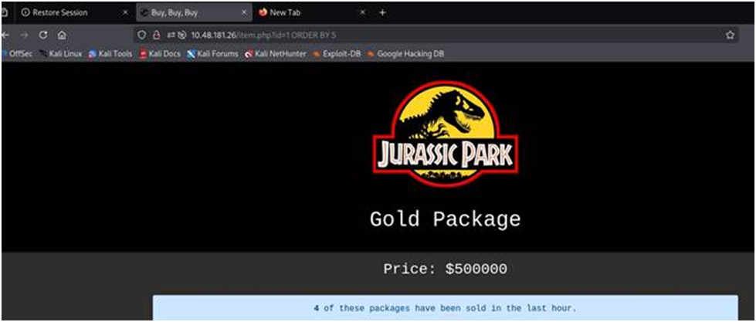The height and width of the screenshot is (322, 756).
Task: Open the Google Hacking DB bookmark
Action: pos(405,54)
